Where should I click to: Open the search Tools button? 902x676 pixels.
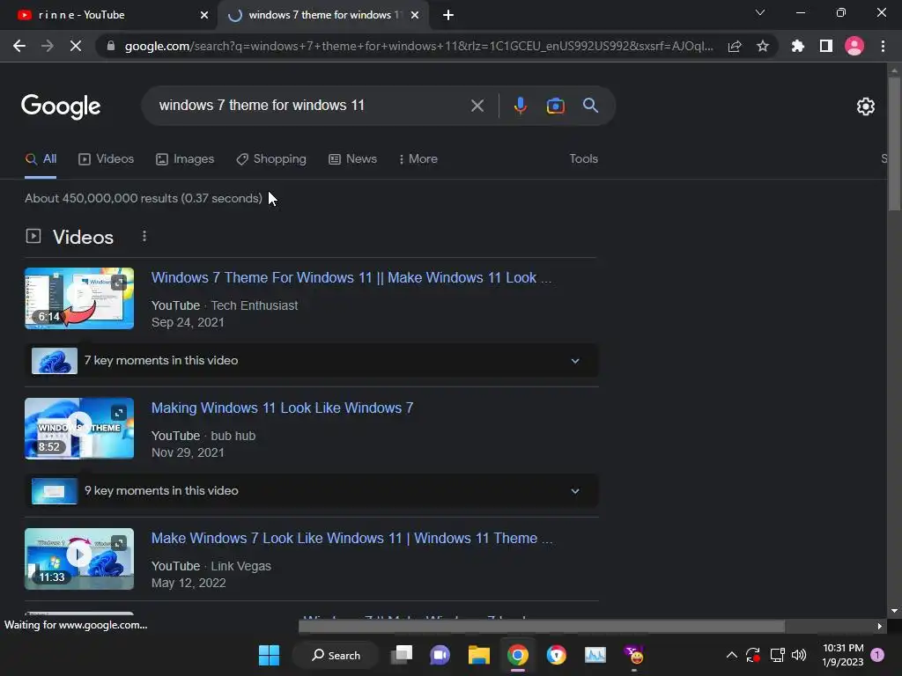point(583,159)
